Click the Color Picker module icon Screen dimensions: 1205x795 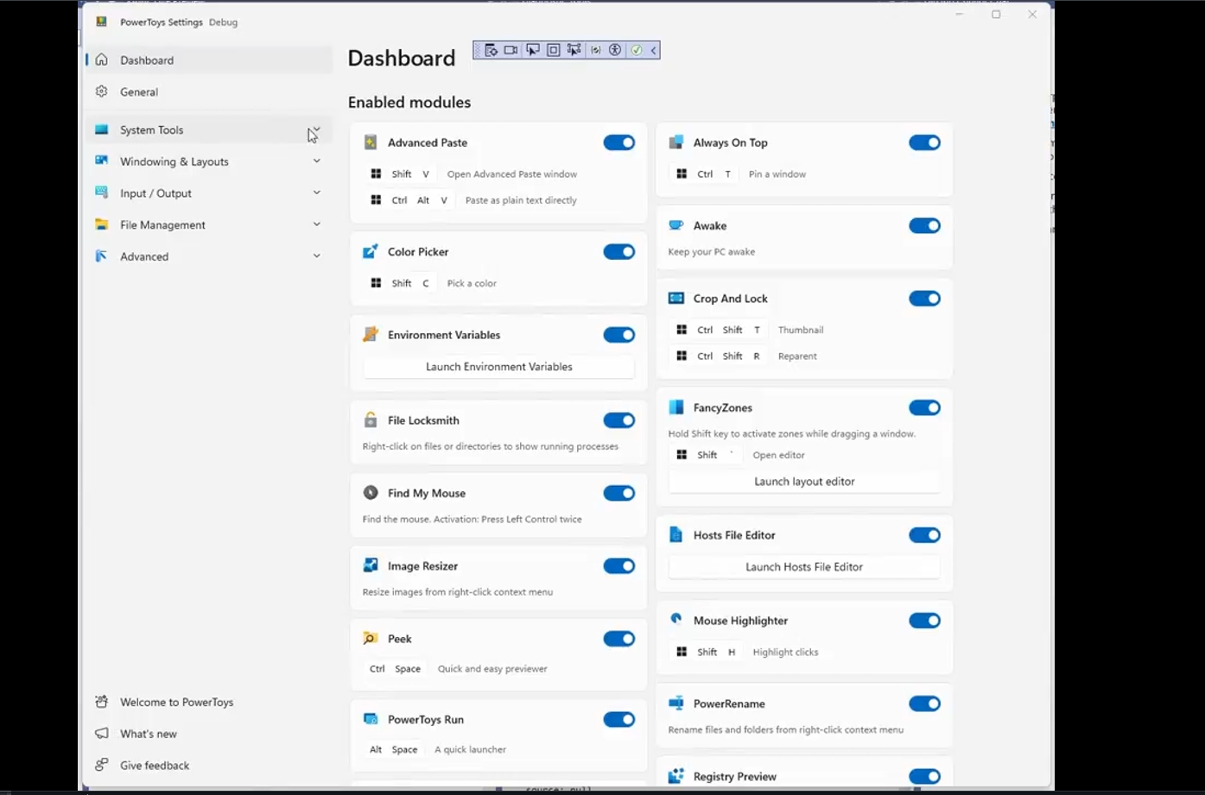tap(371, 252)
